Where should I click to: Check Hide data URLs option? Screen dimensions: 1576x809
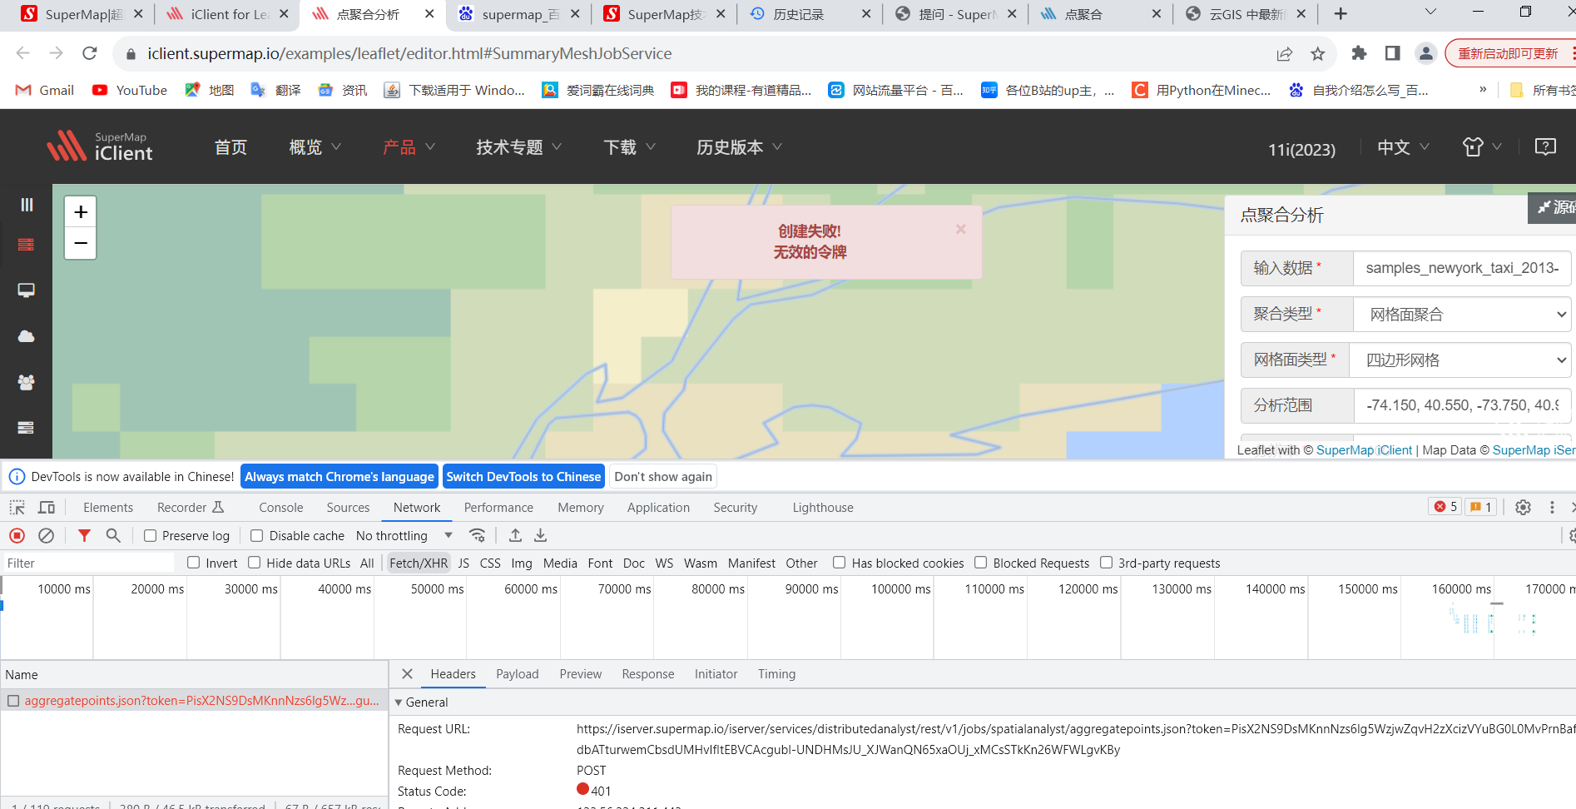(255, 563)
